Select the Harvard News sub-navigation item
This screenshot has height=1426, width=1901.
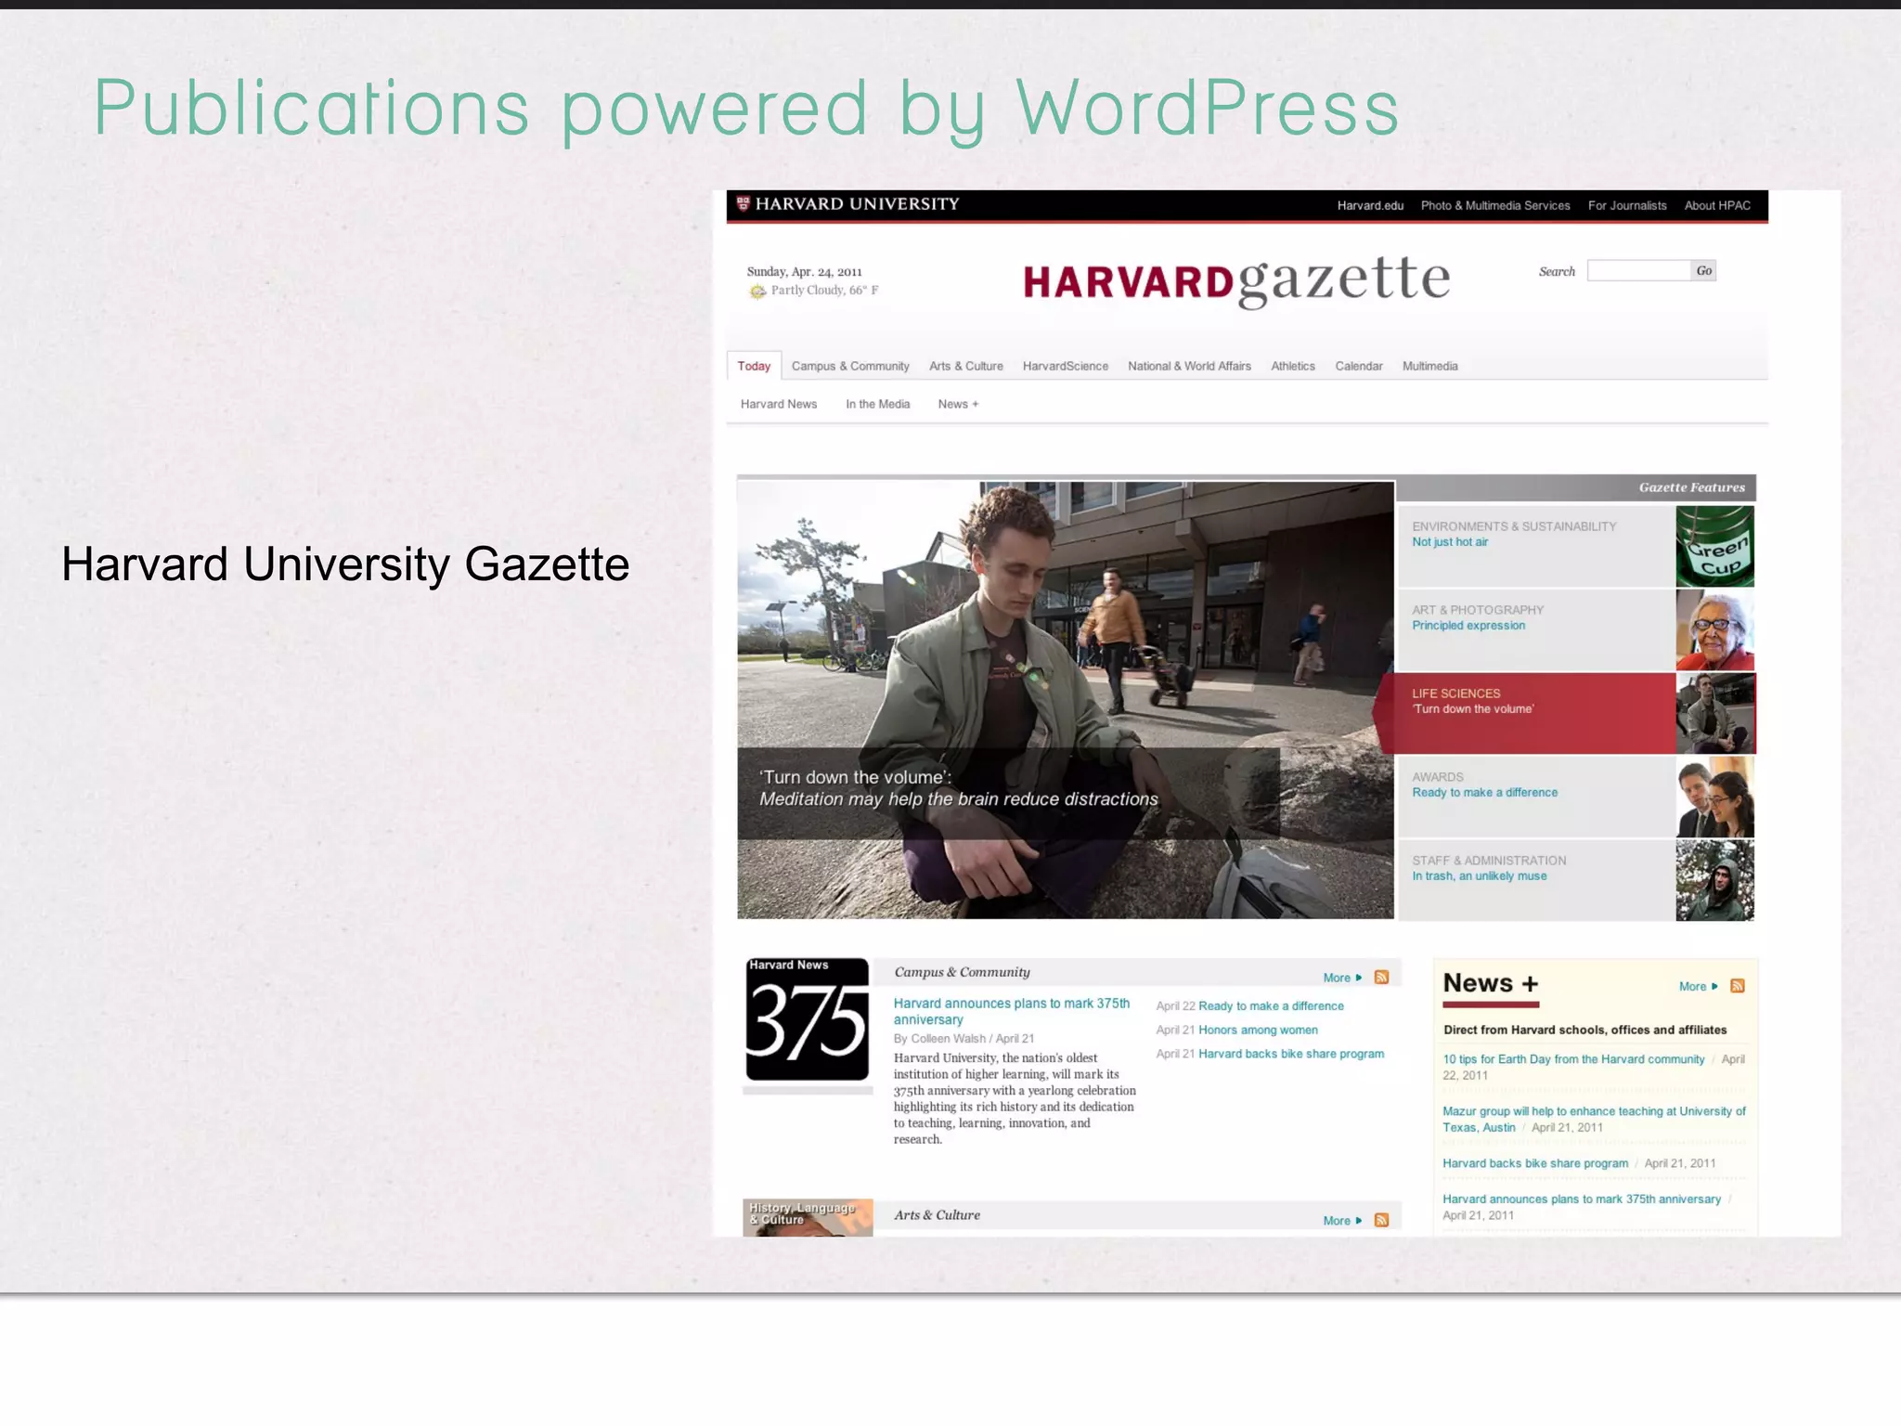[x=779, y=404]
